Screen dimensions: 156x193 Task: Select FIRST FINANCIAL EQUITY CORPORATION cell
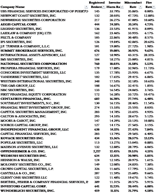click(33, 94)
